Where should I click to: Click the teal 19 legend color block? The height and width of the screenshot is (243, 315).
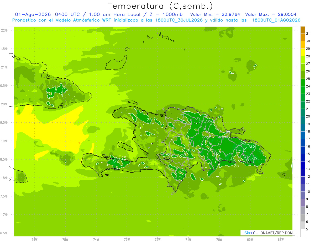click(x=303, y=120)
